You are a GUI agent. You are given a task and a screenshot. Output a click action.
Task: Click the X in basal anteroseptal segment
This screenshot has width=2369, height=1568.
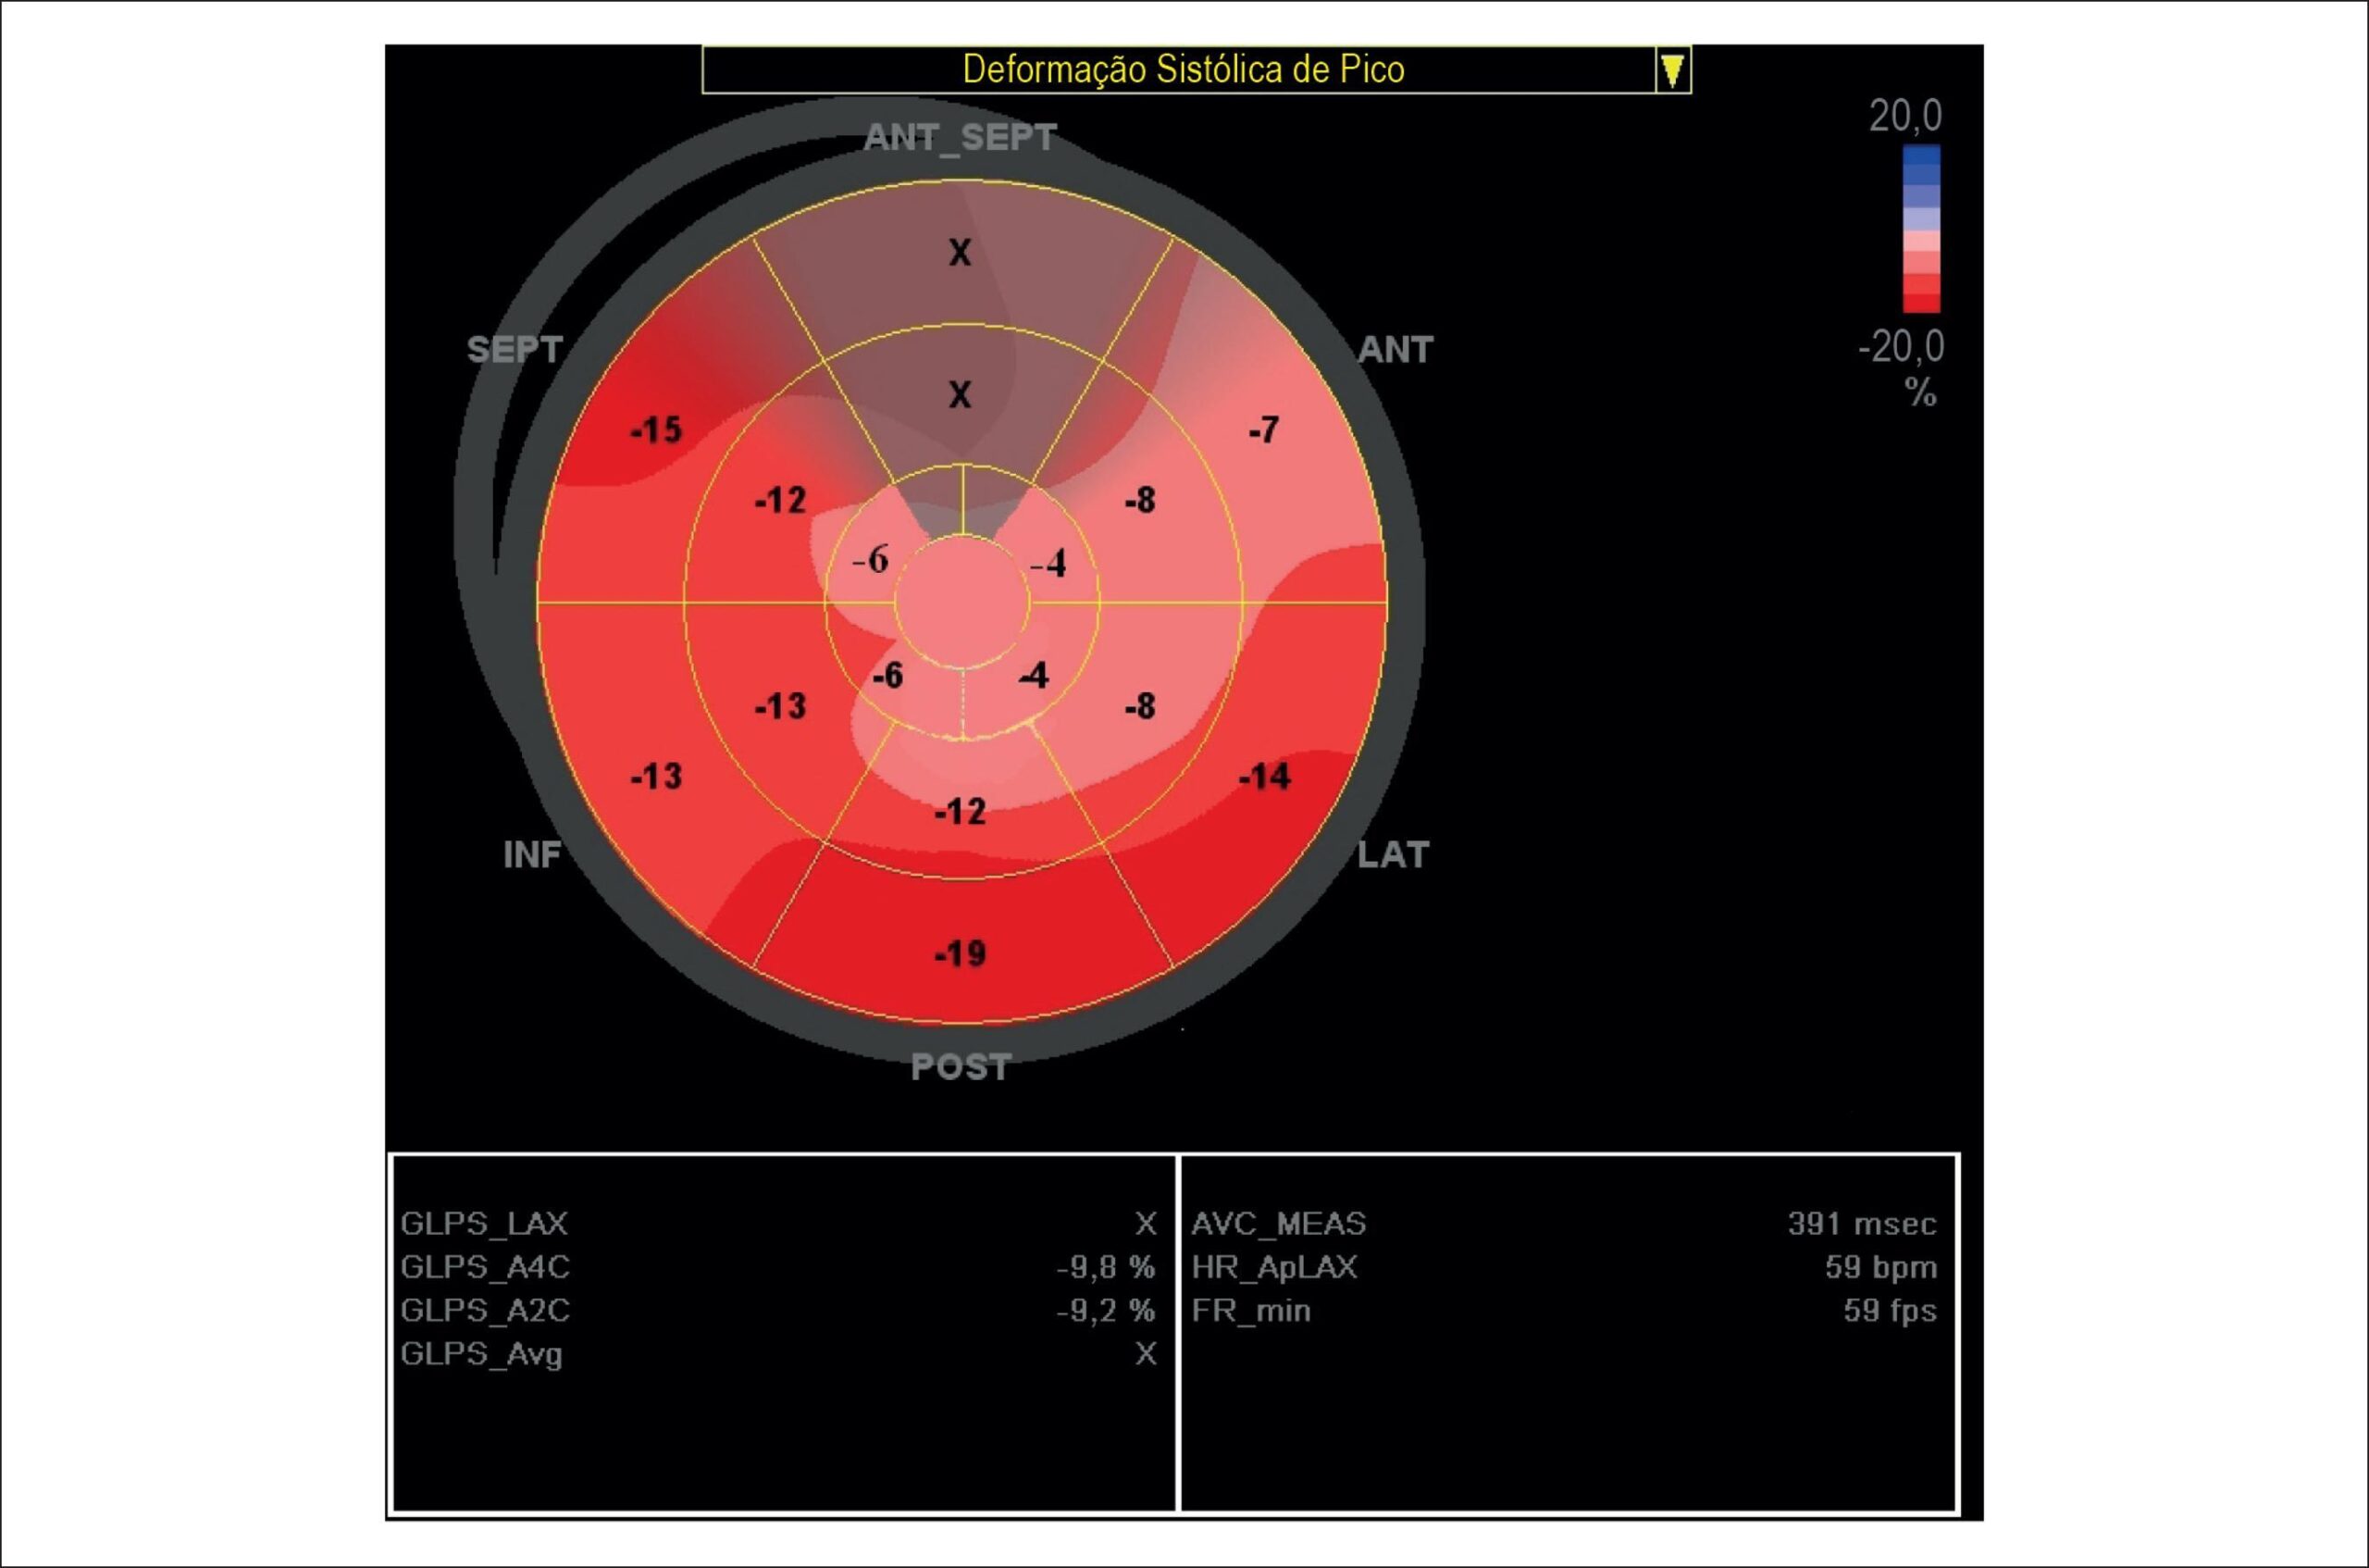(960, 253)
